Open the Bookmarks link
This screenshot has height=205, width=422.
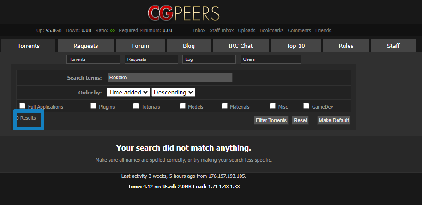pos(271,30)
